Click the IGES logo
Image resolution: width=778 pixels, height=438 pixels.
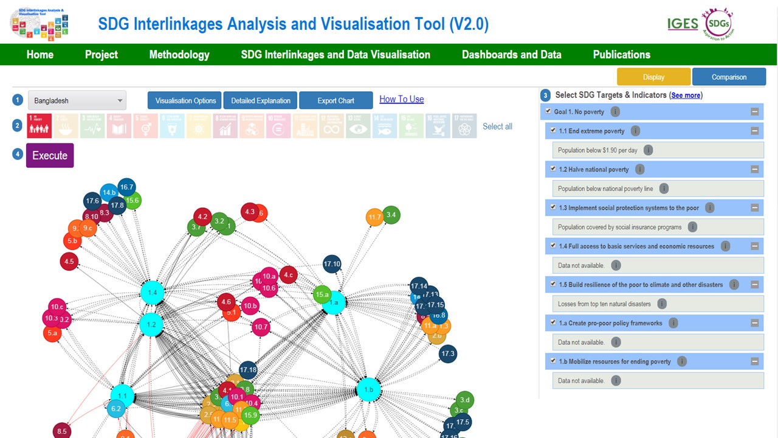(683, 24)
